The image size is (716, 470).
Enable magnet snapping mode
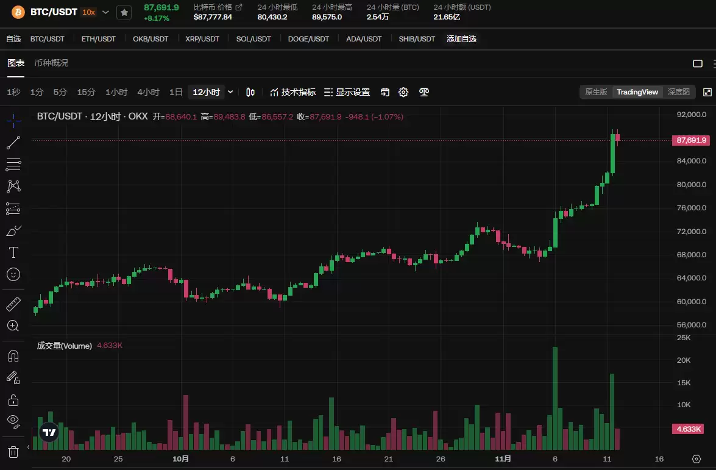[13, 355]
